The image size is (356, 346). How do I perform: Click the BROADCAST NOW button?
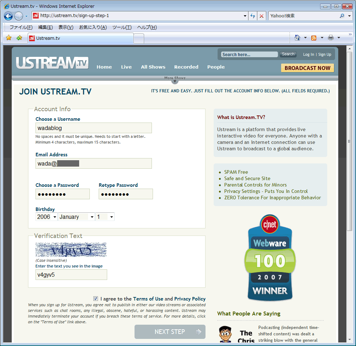307,68
